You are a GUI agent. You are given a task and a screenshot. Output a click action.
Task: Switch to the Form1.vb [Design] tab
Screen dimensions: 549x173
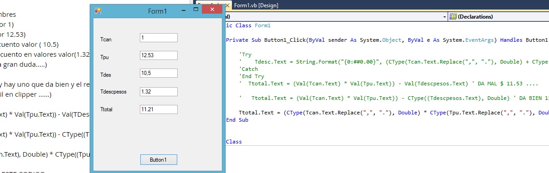(256, 5)
